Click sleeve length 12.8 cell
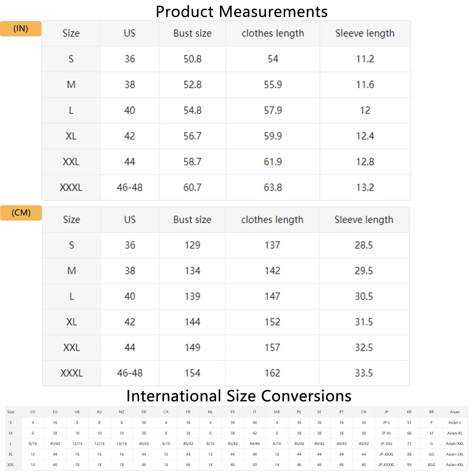This screenshot has width=474, height=474. tap(365, 162)
